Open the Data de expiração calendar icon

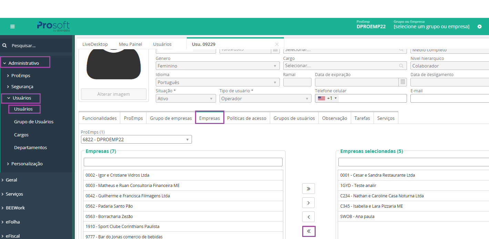point(403,82)
